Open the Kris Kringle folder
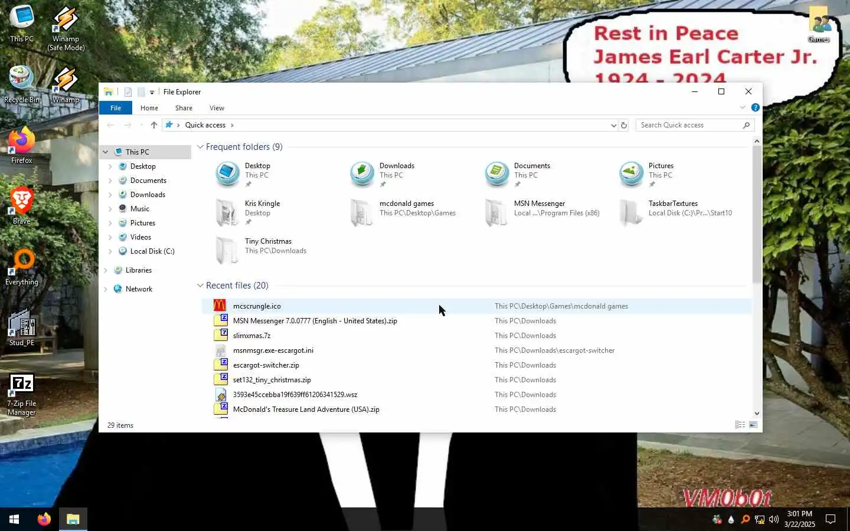850x531 pixels. coord(248,212)
